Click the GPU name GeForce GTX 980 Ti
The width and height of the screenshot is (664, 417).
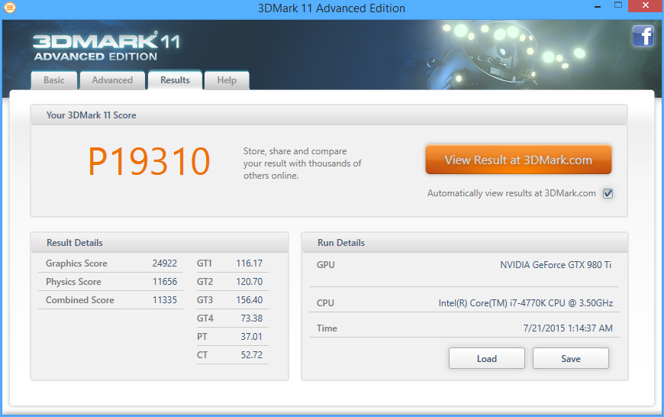coord(556,265)
